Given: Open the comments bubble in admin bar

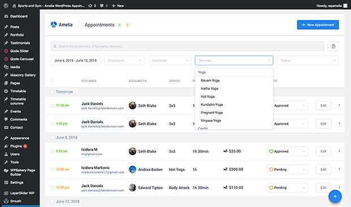Looking at the screenshot, I should [103, 6].
